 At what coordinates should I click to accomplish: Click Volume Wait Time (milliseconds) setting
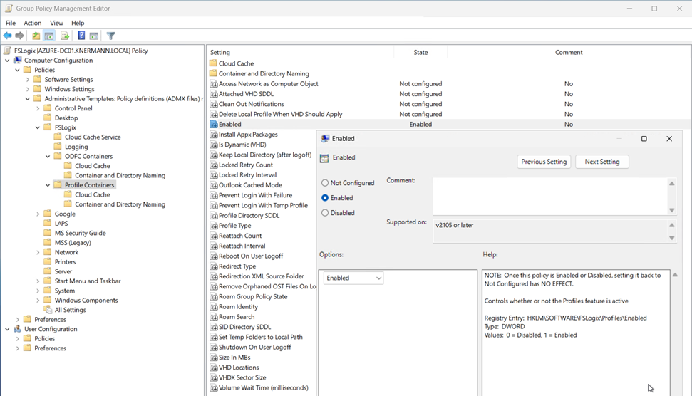point(264,387)
